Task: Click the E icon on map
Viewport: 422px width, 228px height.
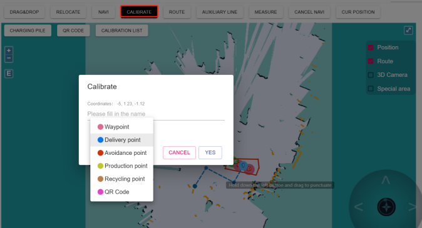Action: pos(9,74)
